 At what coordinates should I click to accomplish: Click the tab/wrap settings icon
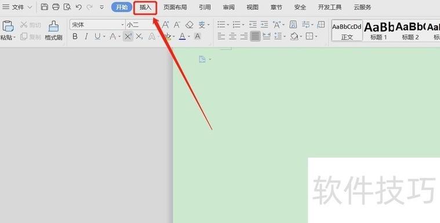(306, 25)
